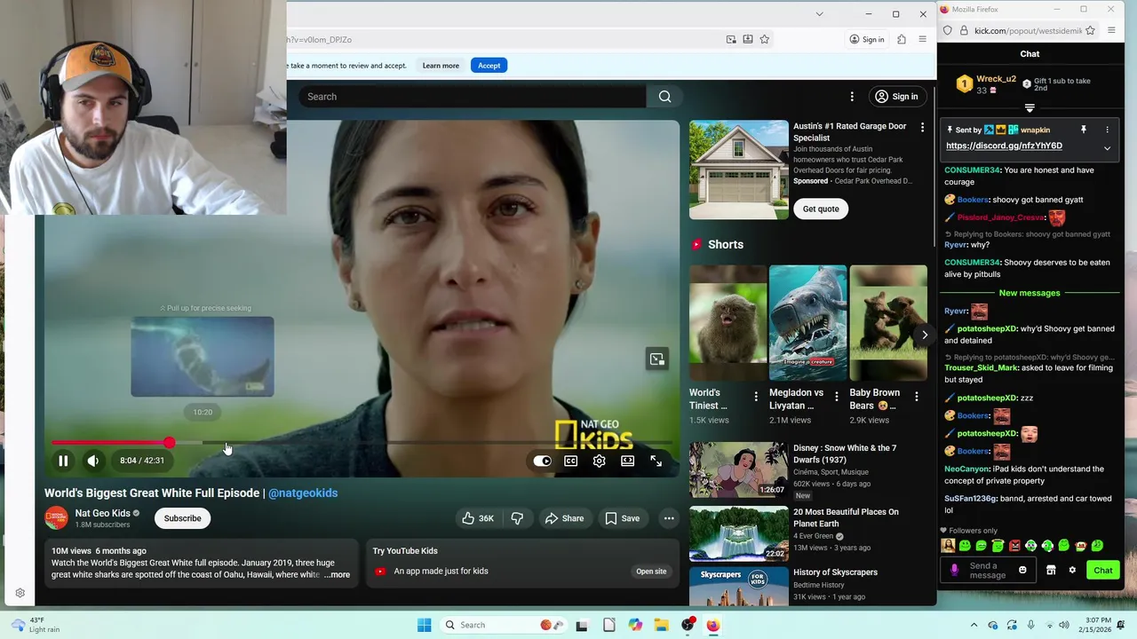The height and width of the screenshot is (639, 1137).
Task: Unpin the chat message pin icon
Action: (x=1083, y=130)
